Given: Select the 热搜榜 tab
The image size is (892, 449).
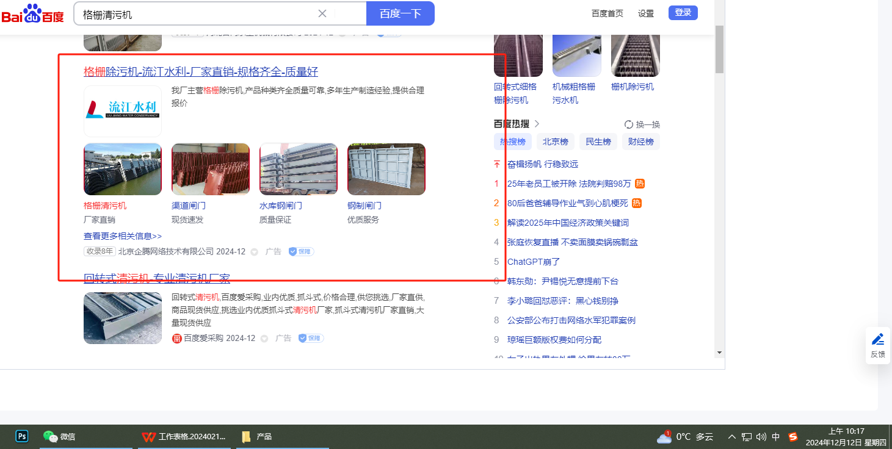Looking at the screenshot, I should tap(513, 142).
